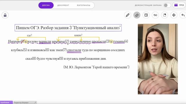Click the word 'чернели' in the sentence
This screenshot has width=186, height=104.
(45, 41)
